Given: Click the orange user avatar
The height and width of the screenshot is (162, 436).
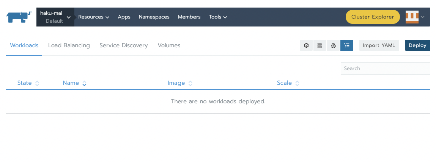Looking at the screenshot, I should [412, 17].
